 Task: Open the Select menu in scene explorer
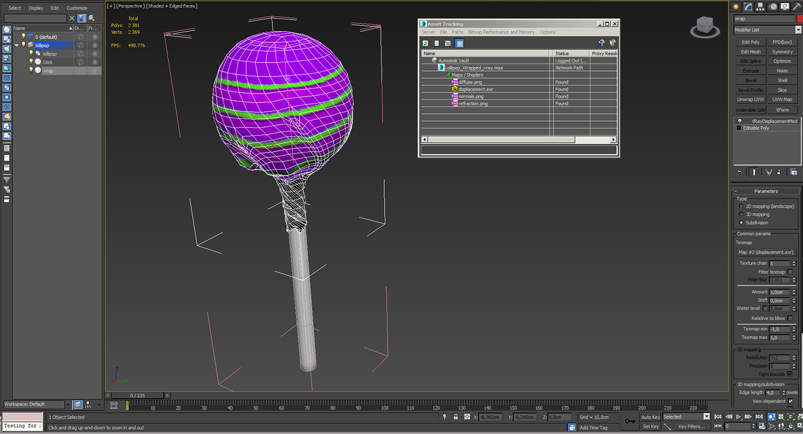click(x=15, y=8)
